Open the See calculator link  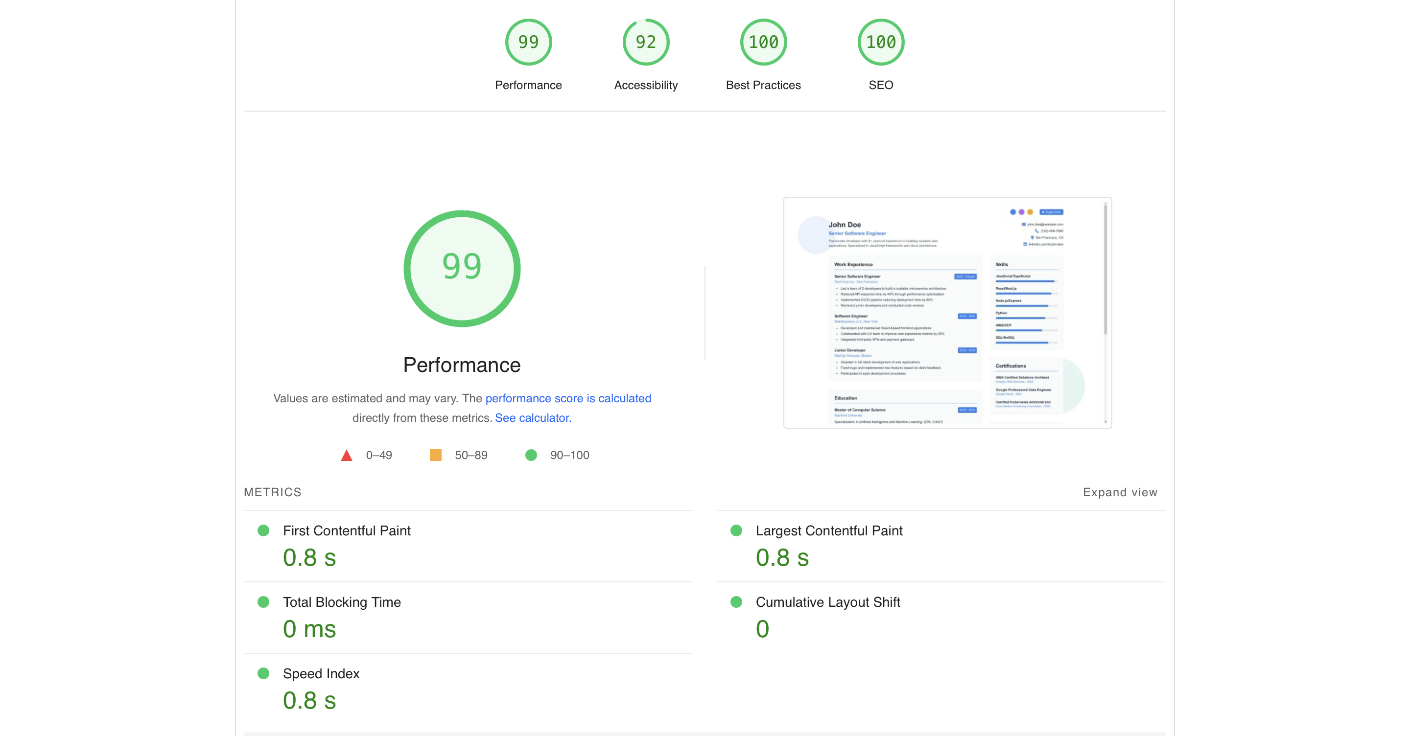[533, 418]
